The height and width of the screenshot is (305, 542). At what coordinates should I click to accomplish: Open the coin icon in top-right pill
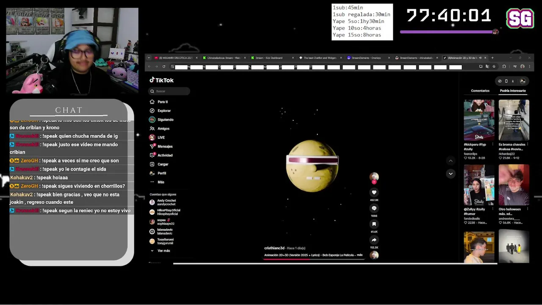pyautogui.click(x=500, y=81)
